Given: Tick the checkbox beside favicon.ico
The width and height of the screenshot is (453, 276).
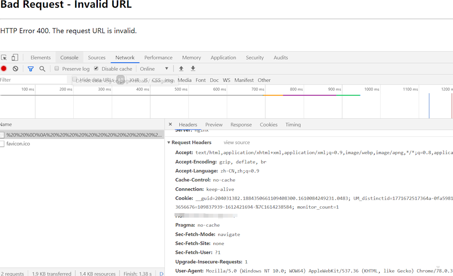Looking at the screenshot, I should tap(2, 144).
